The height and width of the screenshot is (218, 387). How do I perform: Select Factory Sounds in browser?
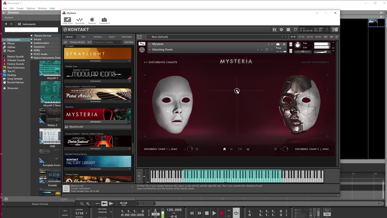[15, 64]
